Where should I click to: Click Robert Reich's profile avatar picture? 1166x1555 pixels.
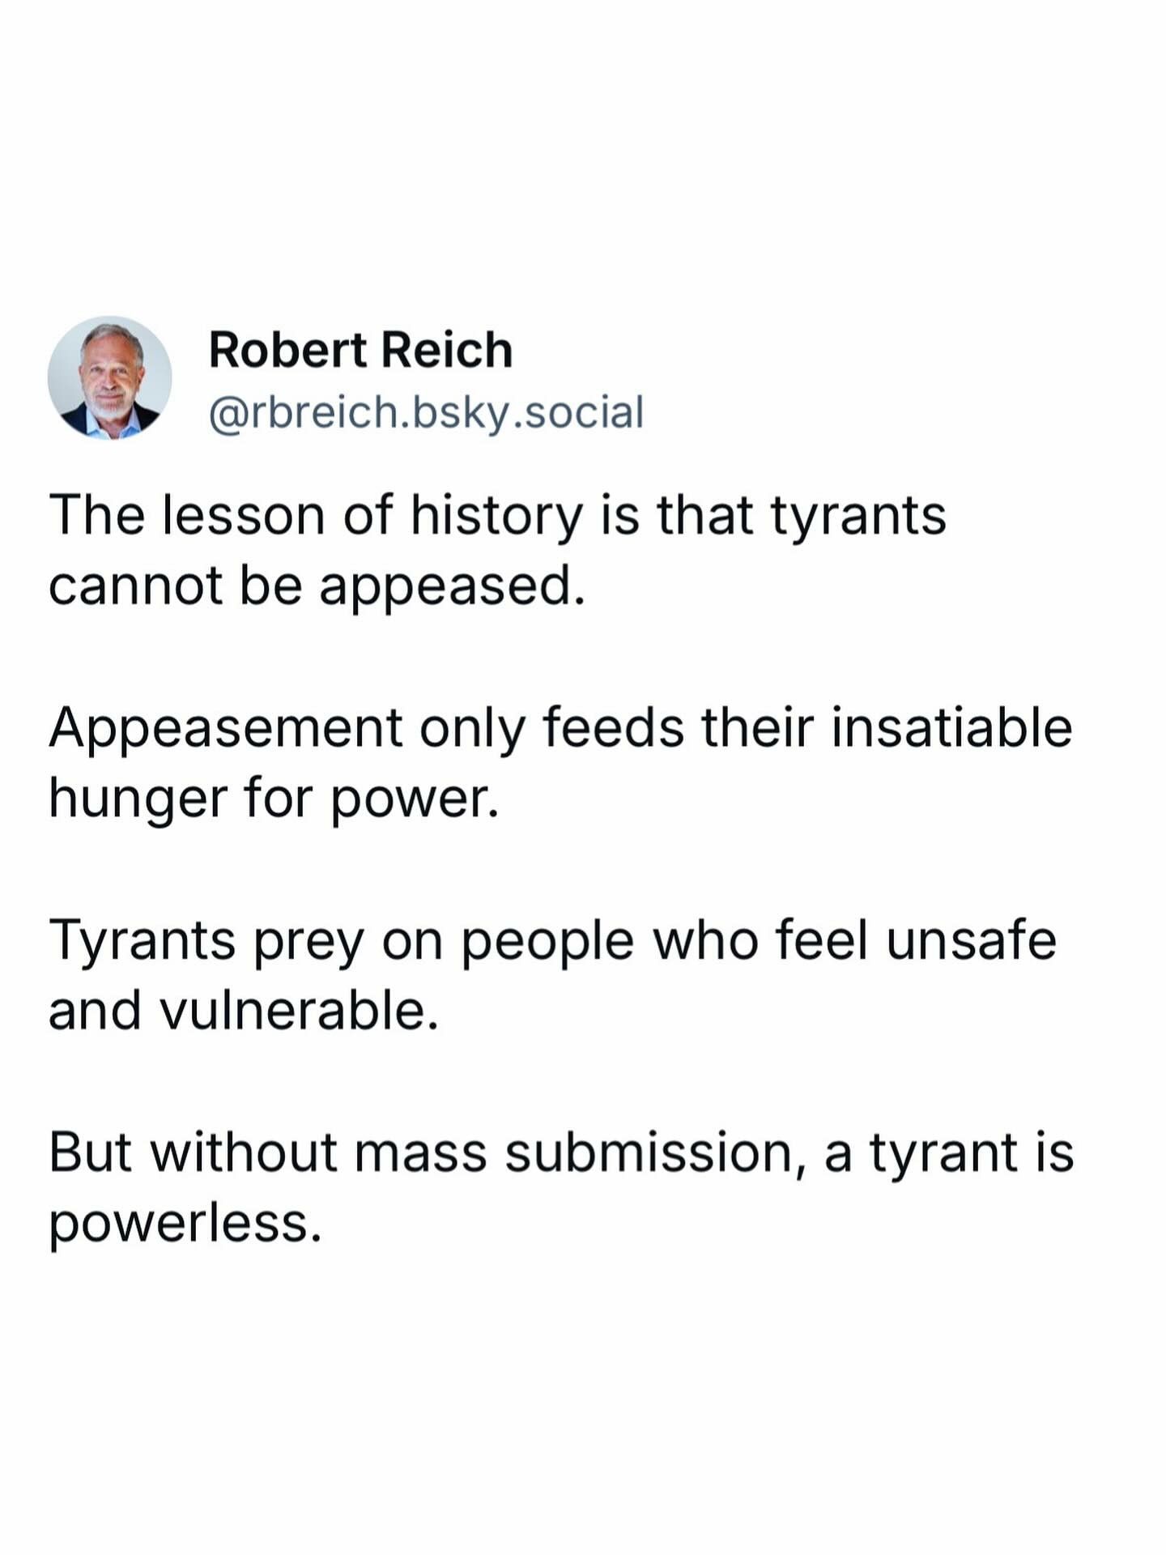pos(109,377)
